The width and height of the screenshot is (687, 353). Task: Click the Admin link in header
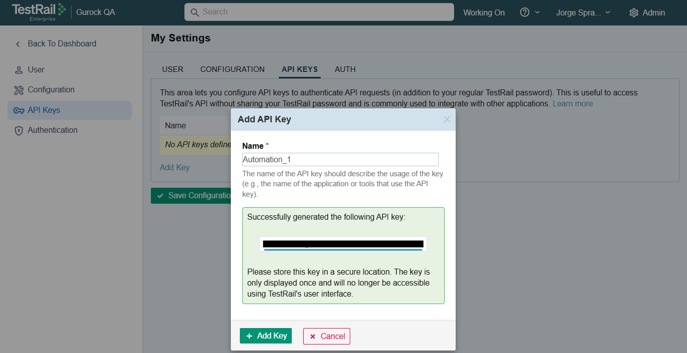(654, 12)
